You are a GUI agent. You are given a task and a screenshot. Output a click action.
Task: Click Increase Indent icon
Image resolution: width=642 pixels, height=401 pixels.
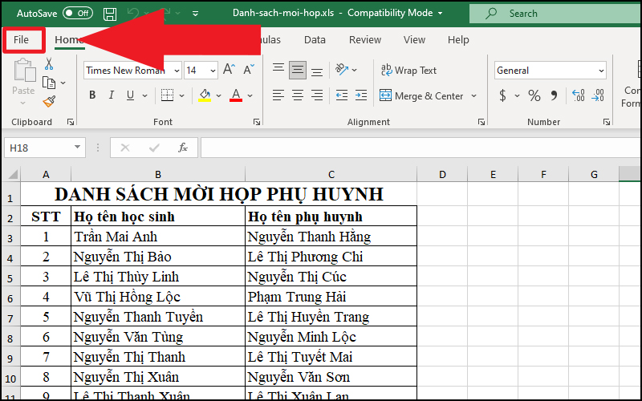tap(360, 95)
